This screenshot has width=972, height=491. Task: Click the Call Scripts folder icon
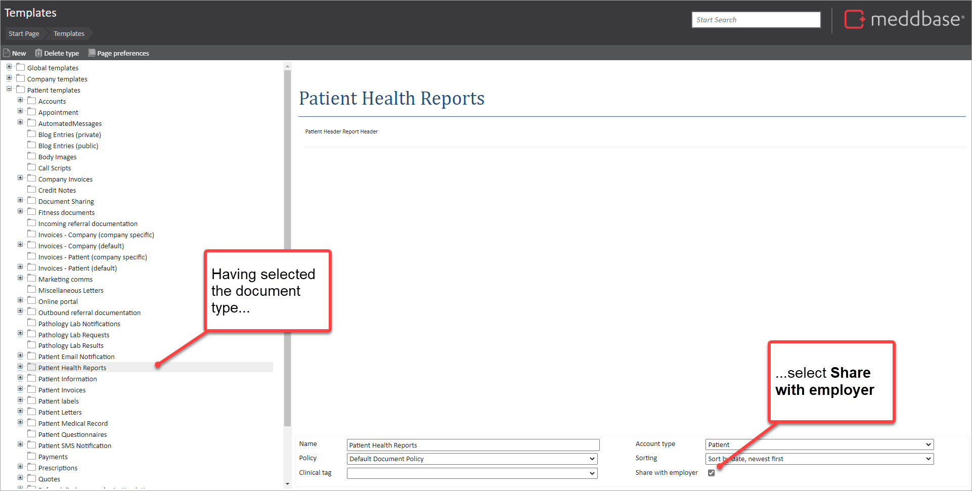point(32,168)
